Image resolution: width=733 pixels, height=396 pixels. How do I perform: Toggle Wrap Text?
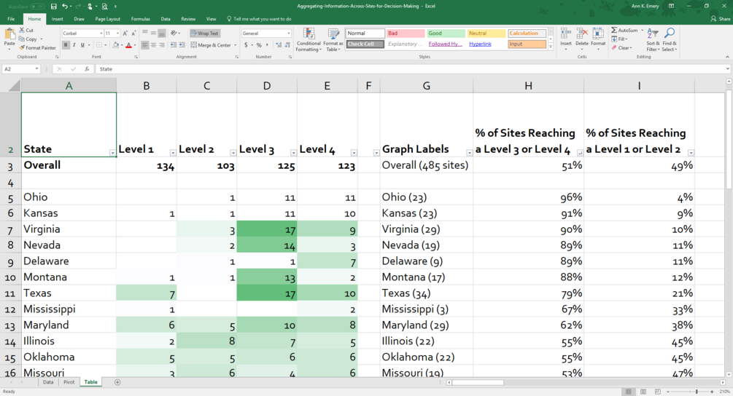(205, 33)
